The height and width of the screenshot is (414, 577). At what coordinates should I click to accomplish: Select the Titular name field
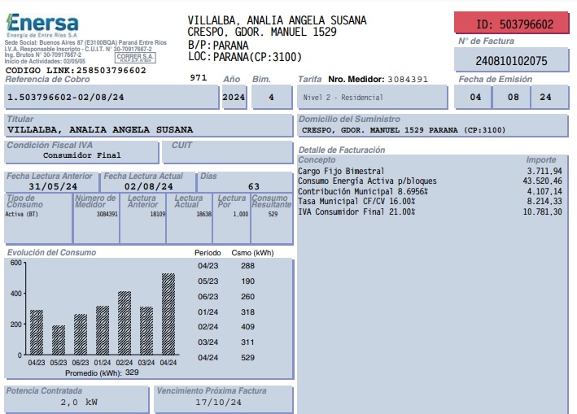click(x=146, y=129)
